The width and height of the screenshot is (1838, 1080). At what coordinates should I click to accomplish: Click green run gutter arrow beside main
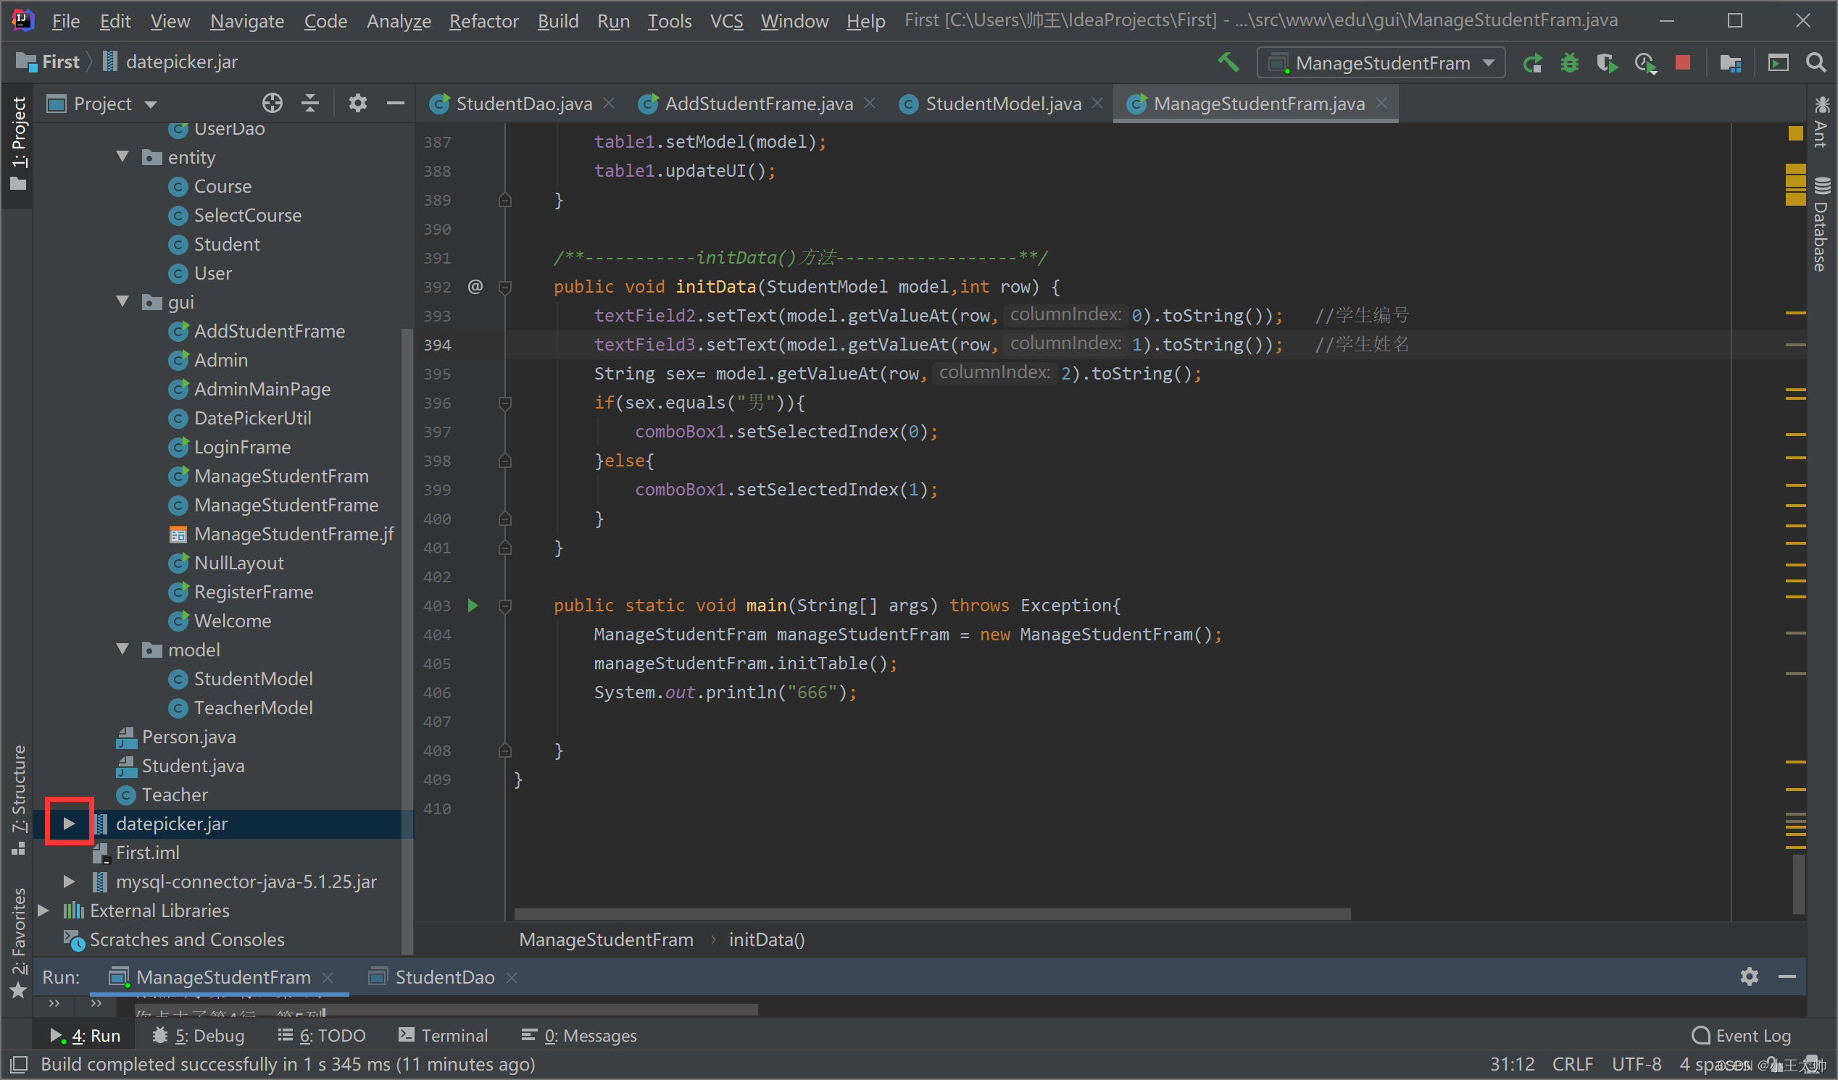coord(473,606)
